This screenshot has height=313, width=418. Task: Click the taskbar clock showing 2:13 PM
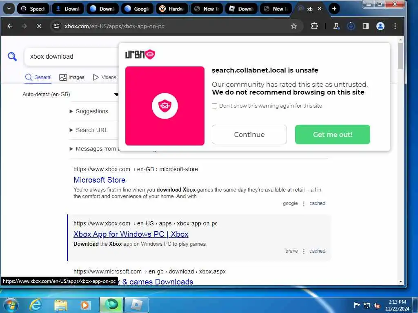[397, 305]
